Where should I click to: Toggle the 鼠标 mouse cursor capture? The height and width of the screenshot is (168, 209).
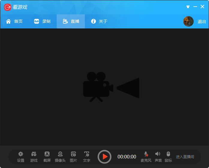click(x=168, y=157)
